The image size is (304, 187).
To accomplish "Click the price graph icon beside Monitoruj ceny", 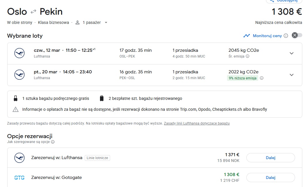I will (x=247, y=36).
